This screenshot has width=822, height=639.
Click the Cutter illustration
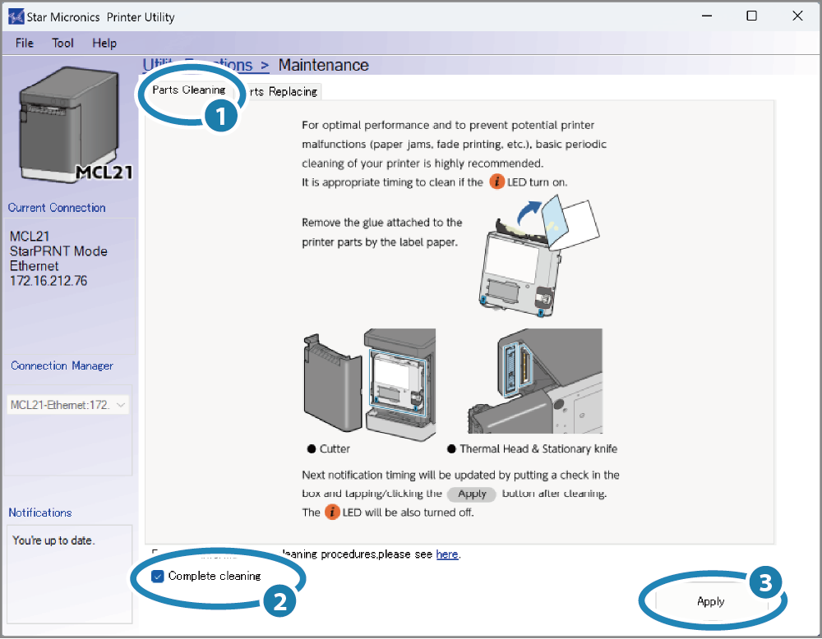pyautogui.click(x=370, y=384)
